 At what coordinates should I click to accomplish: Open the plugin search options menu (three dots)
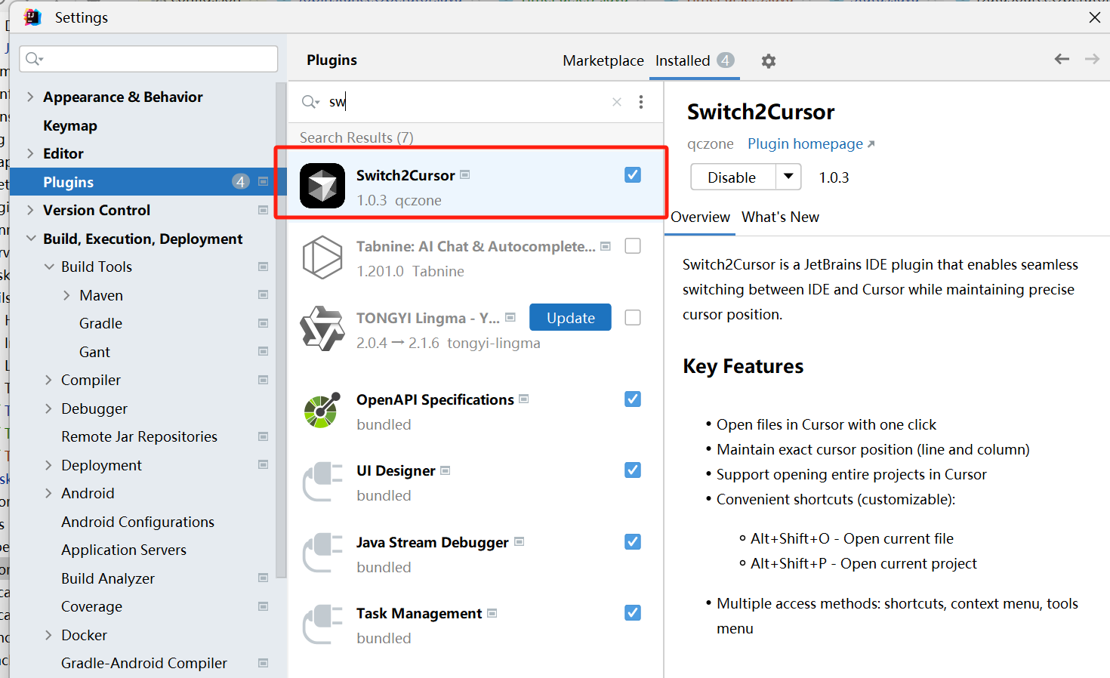[641, 102]
